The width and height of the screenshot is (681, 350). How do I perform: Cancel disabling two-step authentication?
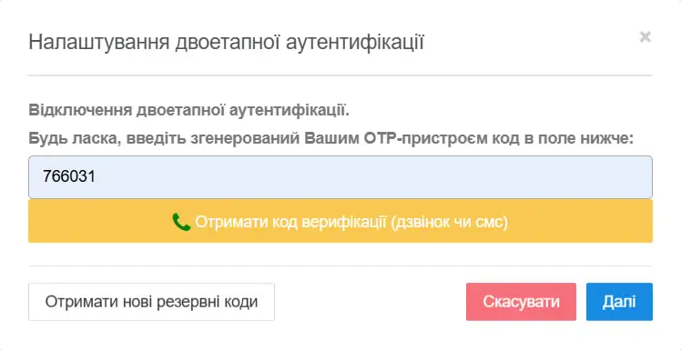(x=521, y=302)
